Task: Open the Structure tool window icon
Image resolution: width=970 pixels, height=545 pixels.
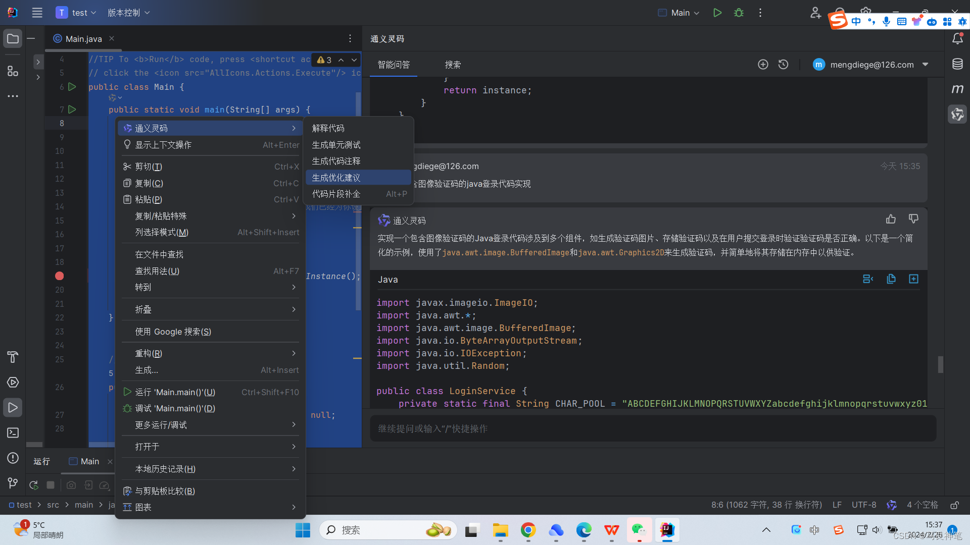Action: 13,71
